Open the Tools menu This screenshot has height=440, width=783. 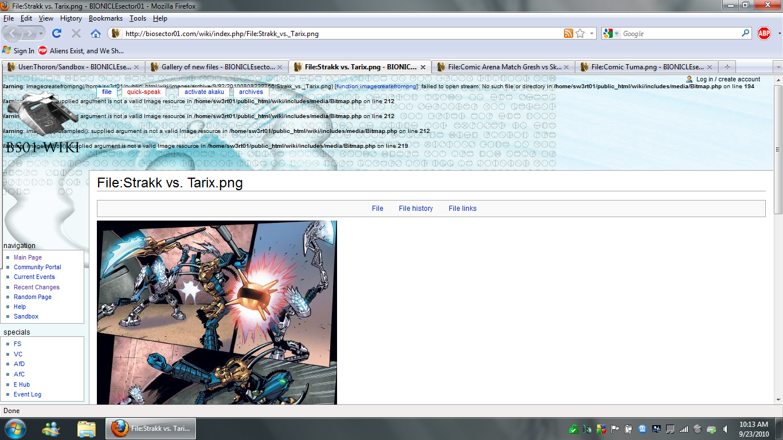pos(138,18)
